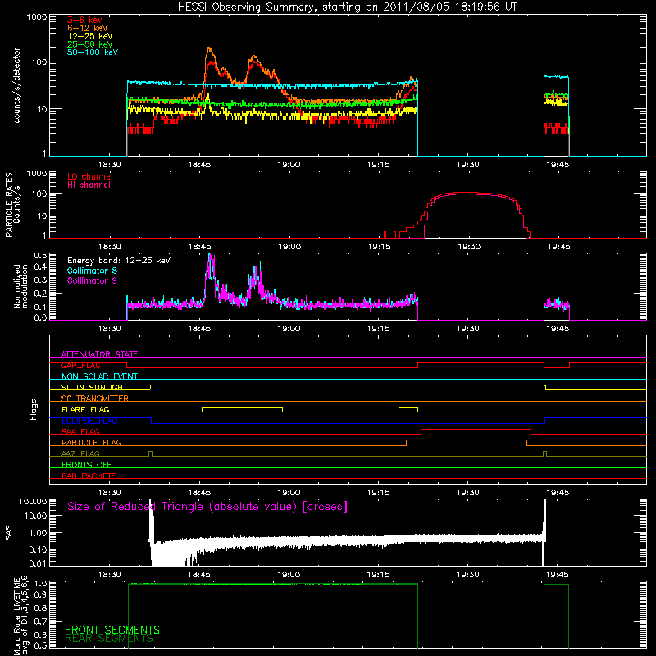
Task: Click the counts/s/detector axis label
Action: [x=17, y=85]
